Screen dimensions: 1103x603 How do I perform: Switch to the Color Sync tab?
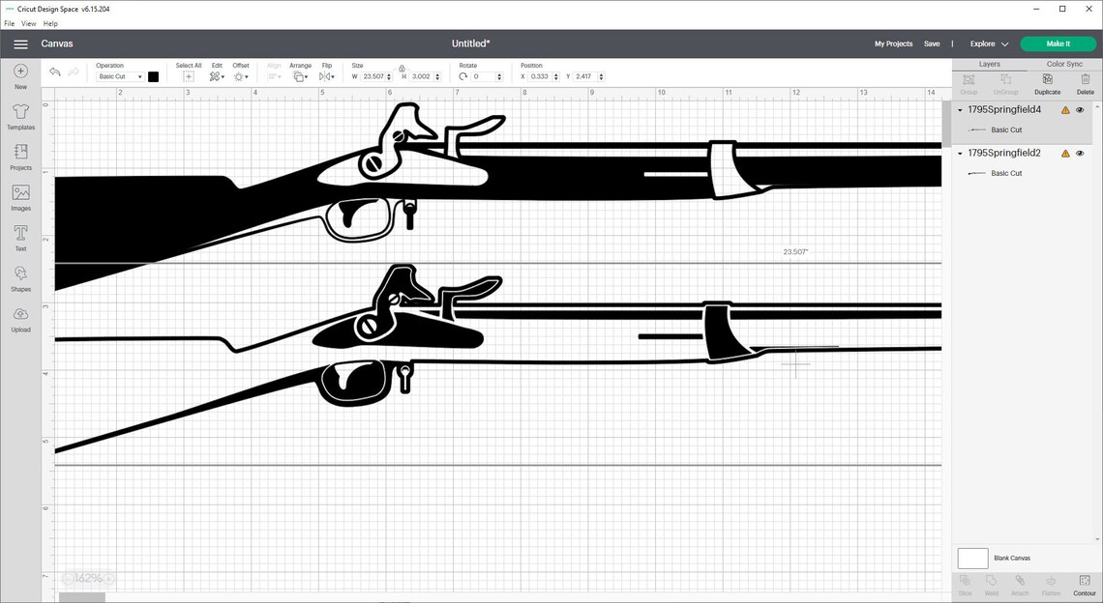(1062, 64)
